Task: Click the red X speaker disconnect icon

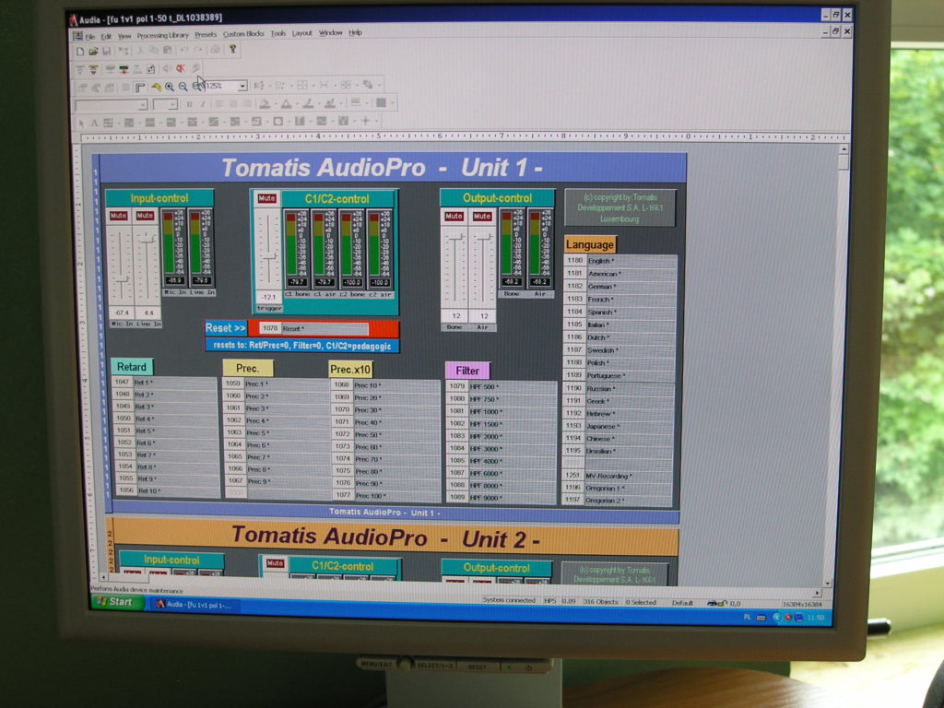Action: [180, 68]
